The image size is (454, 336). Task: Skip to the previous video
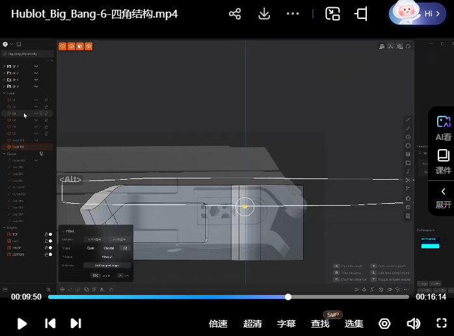pos(50,323)
